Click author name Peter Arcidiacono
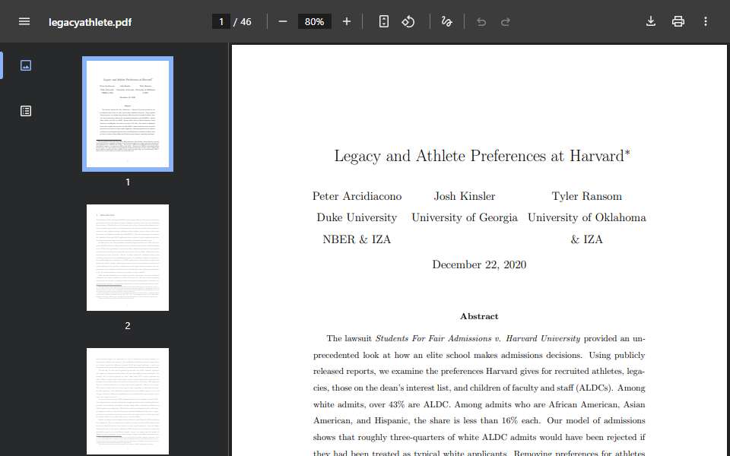This screenshot has height=456, width=730. point(357,196)
